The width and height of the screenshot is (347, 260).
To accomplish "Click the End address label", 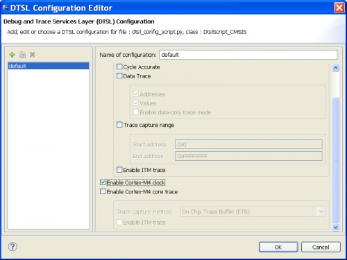I will pyautogui.click(x=148, y=156).
